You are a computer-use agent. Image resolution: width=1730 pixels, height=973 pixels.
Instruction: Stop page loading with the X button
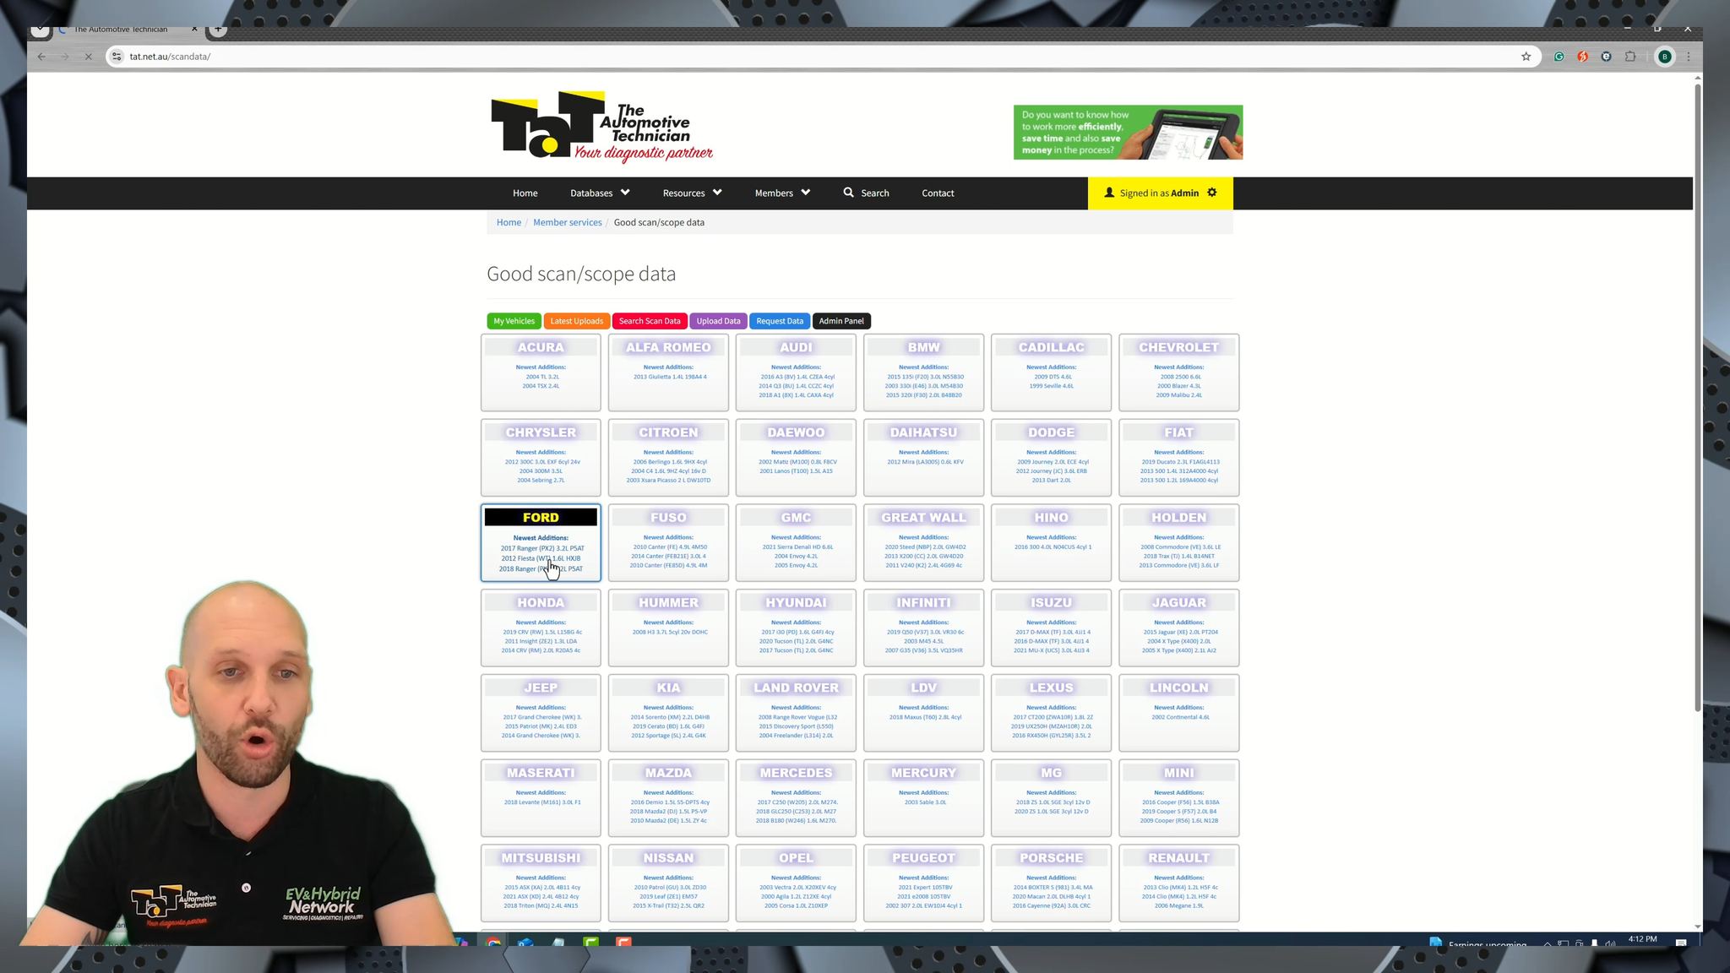coord(88,57)
